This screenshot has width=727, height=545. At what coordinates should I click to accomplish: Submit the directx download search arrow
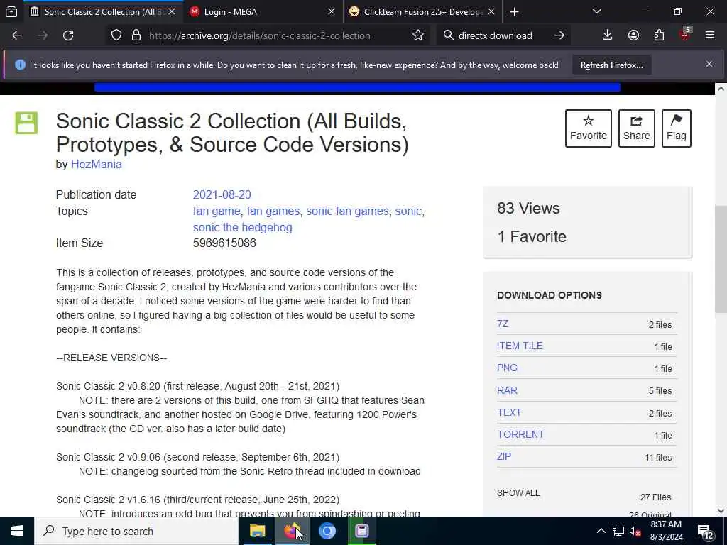click(559, 35)
